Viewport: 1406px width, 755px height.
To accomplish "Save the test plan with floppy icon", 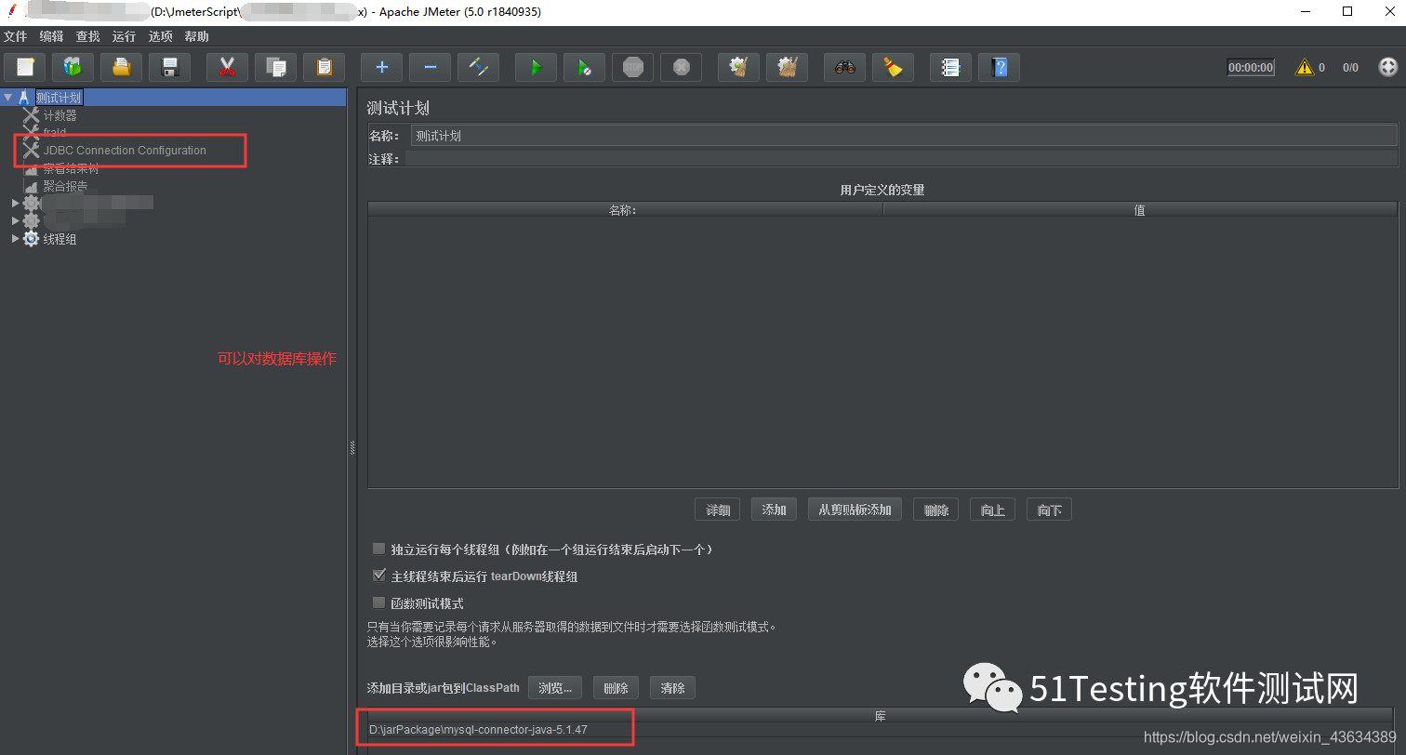I will tap(169, 67).
